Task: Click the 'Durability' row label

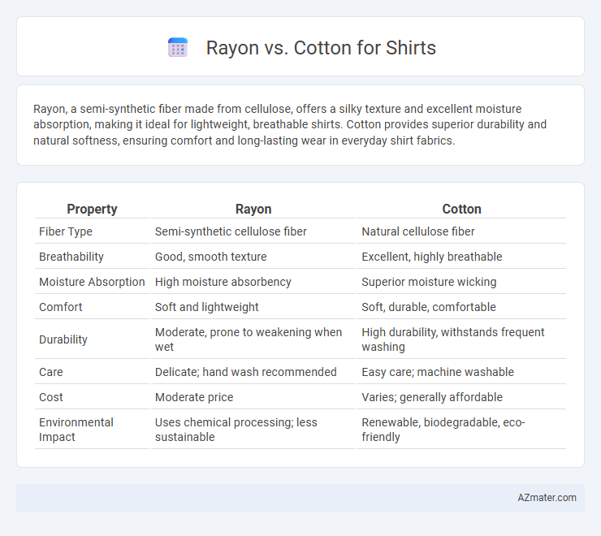Action: [x=63, y=339]
